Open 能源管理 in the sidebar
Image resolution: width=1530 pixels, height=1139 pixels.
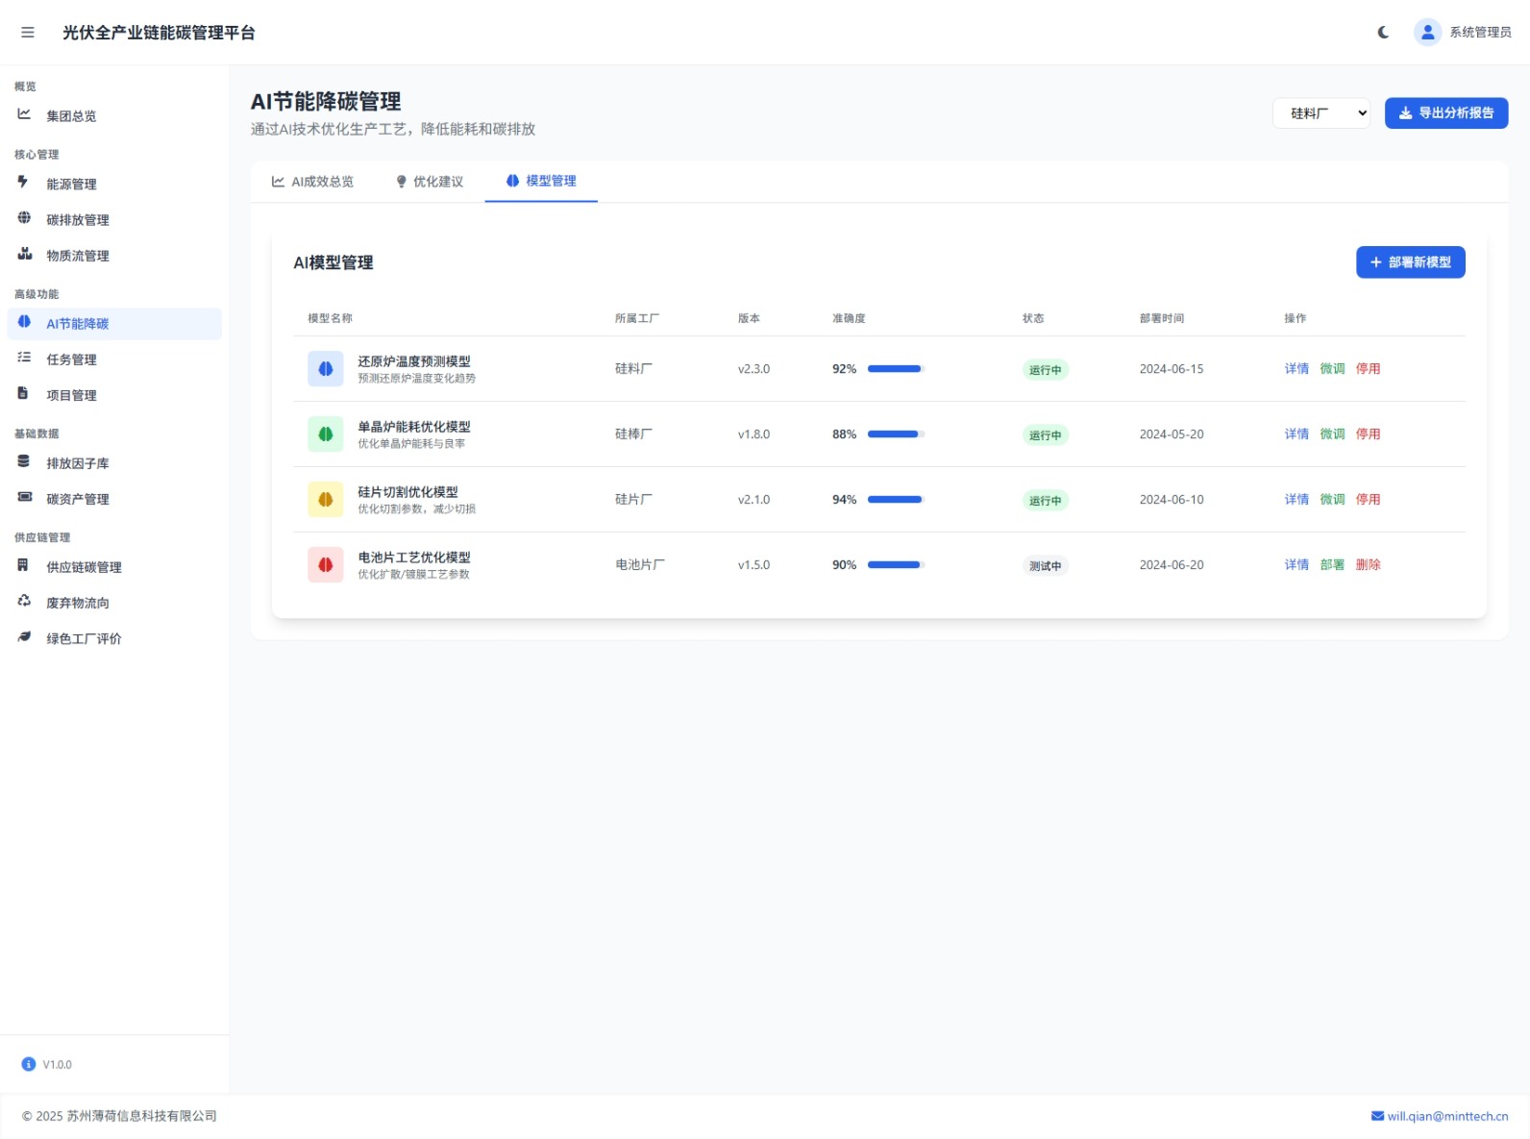[71, 185]
